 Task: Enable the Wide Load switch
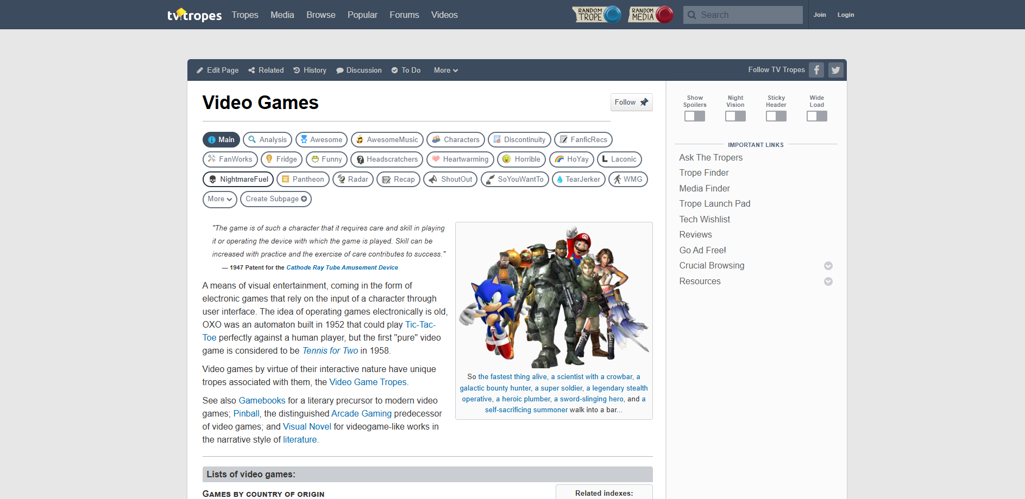817,116
